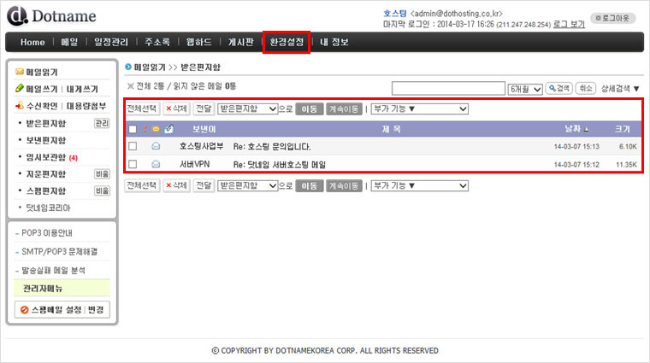Screen dimensions: 650x363
Task: Click the 메일쓰기 pencil icon in sidebar
Action: [20, 89]
